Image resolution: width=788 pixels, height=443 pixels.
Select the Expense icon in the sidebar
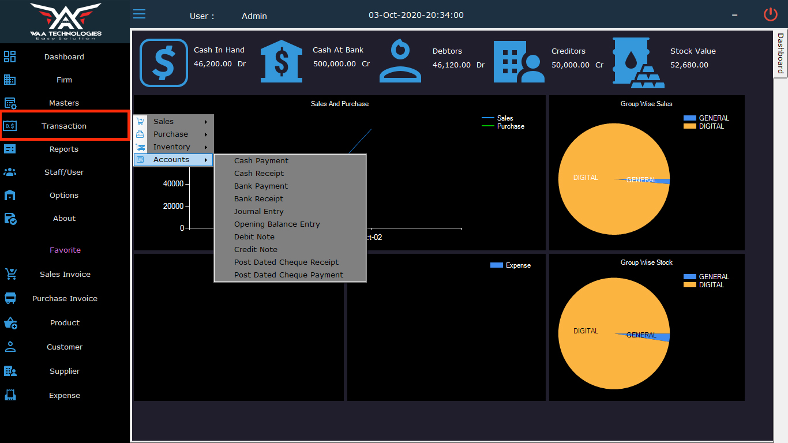click(x=10, y=395)
